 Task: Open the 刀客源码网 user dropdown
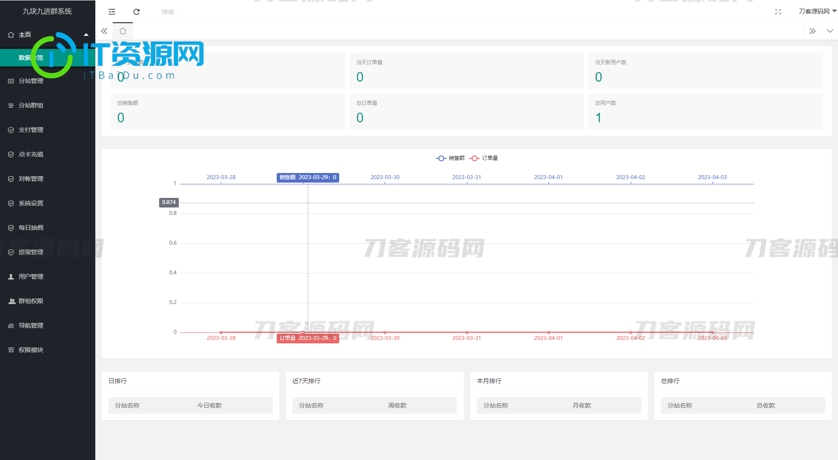click(x=817, y=11)
